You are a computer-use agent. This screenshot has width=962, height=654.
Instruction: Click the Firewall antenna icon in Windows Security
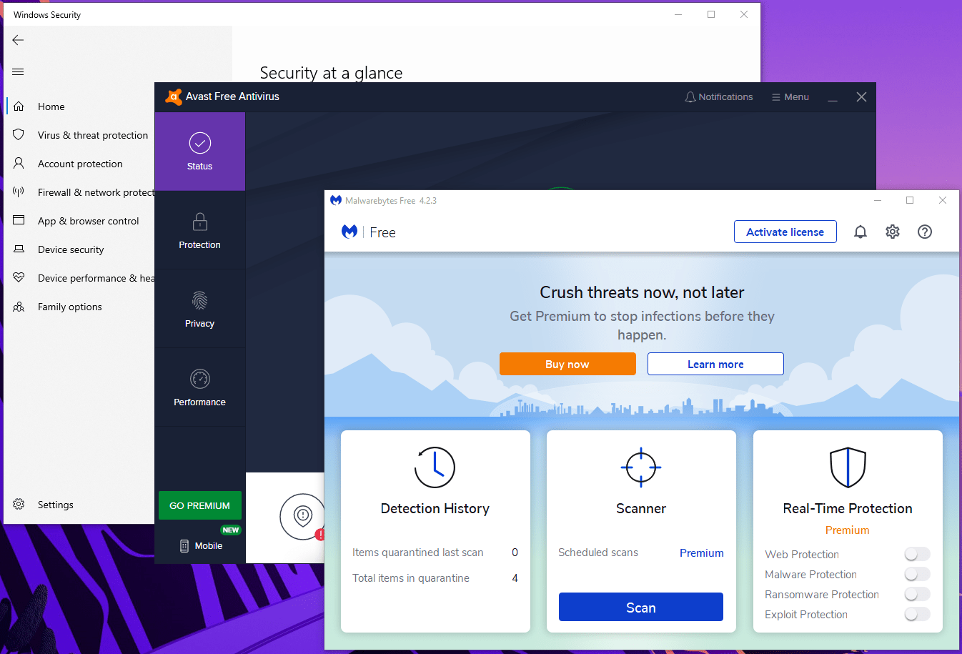click(x=19, y=192)
